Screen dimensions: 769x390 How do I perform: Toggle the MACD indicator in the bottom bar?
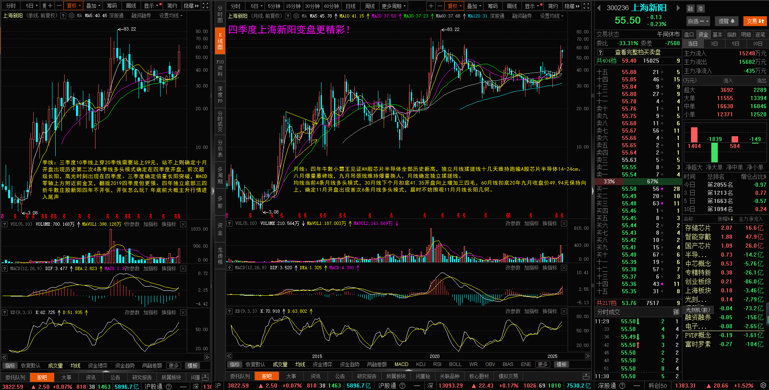(x=401, y=364)
